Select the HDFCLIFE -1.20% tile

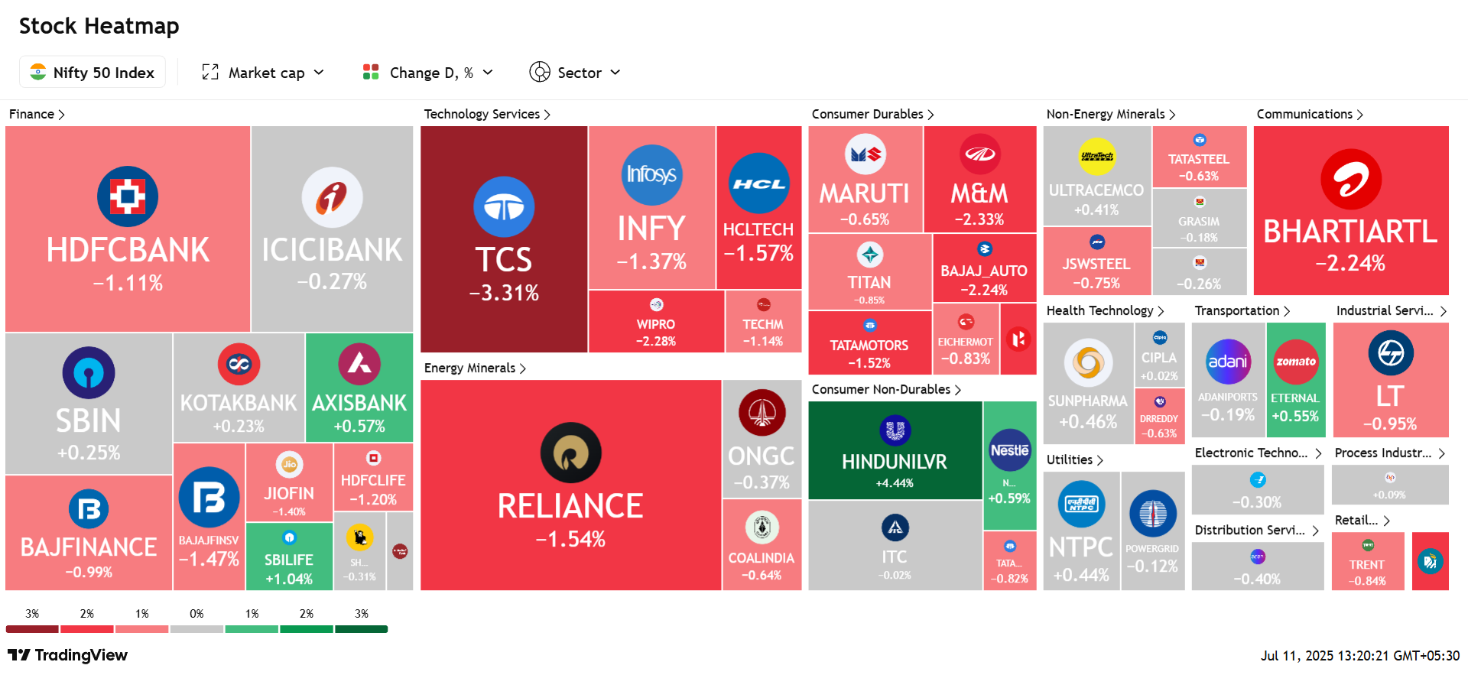(x=373, y=477)
